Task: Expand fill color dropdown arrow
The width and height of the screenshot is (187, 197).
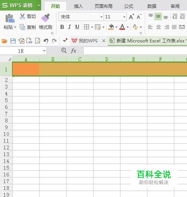Action: tap(116, 27)
